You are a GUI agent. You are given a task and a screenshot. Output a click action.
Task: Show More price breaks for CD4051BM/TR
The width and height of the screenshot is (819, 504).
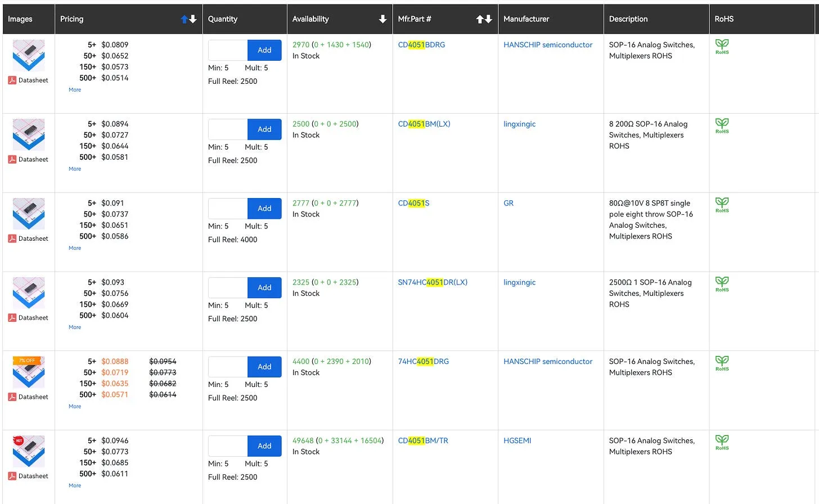coord(75,486)
